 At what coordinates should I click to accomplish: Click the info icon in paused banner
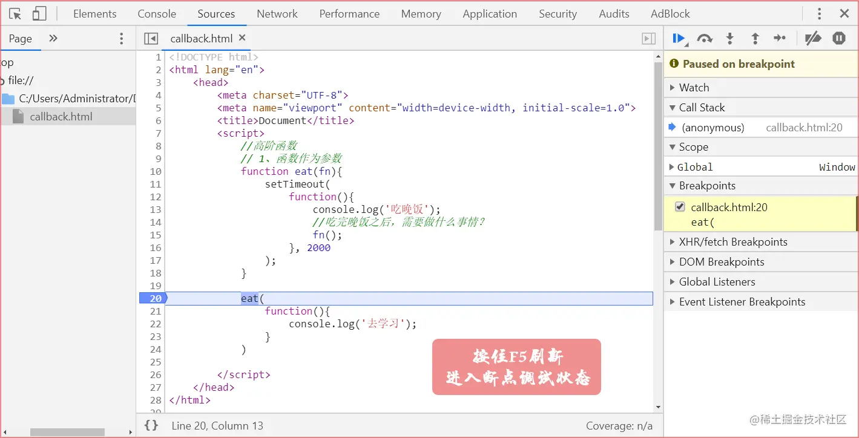[674, 64]
